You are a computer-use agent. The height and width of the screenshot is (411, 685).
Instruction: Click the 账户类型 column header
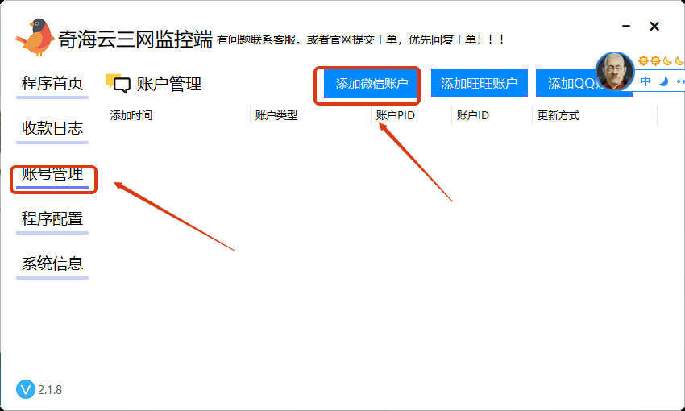click(x=276, y=115)
